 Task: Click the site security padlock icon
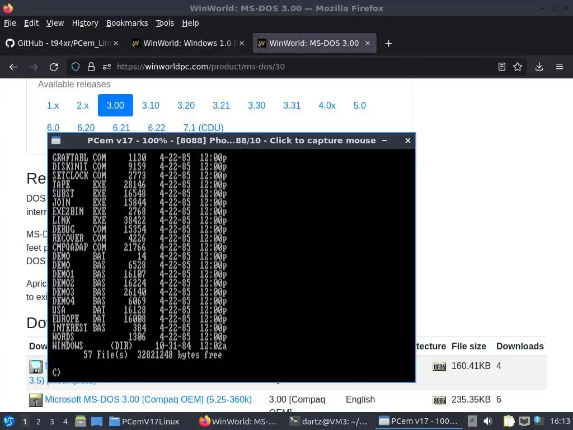point(91,67)
